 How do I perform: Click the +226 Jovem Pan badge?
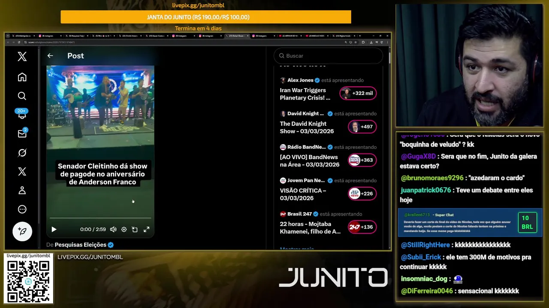pyautogui.click(x=362, y=193)
